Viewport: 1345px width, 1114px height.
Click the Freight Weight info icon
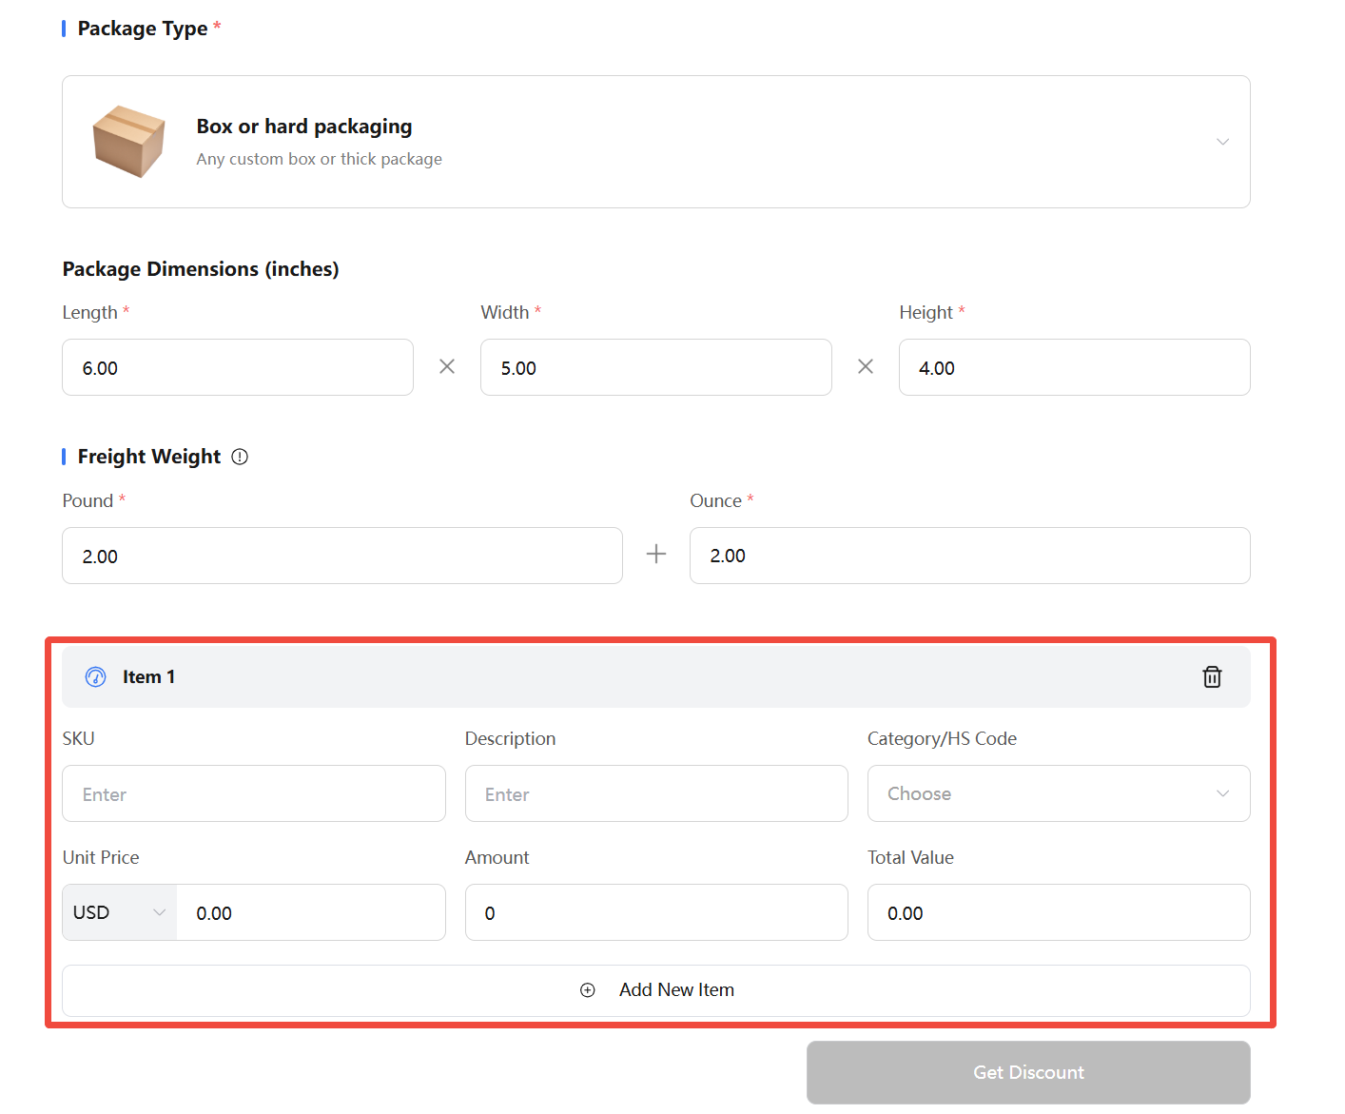pyautogui.click(x=240, y=457)
